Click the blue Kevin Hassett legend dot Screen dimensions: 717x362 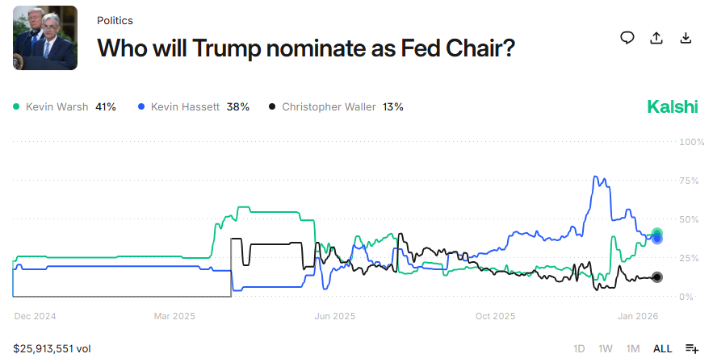pos(142,106)
